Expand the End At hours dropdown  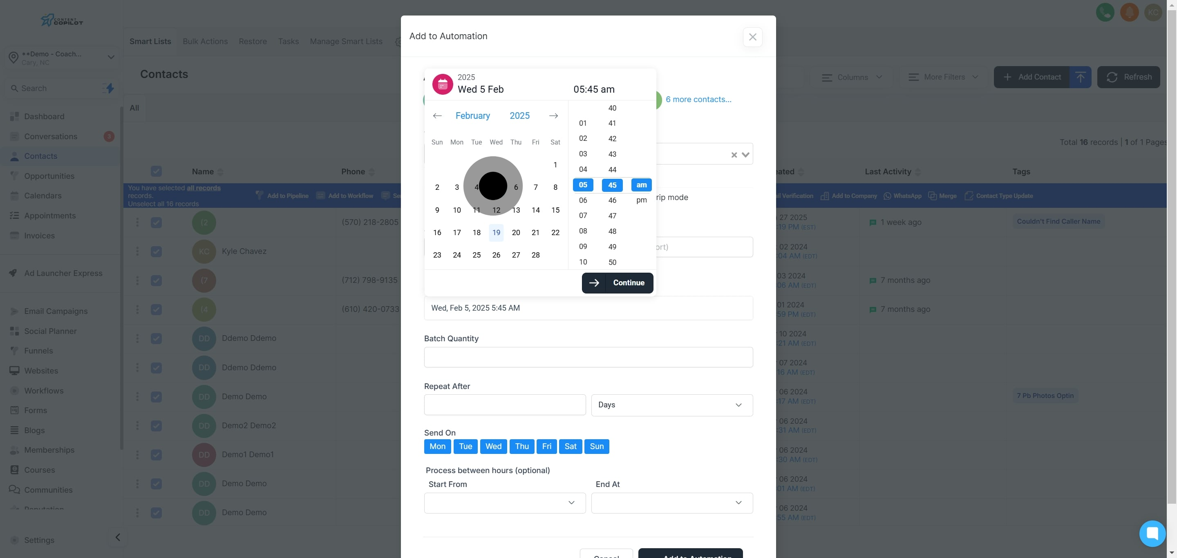click(x=671, y=503)
